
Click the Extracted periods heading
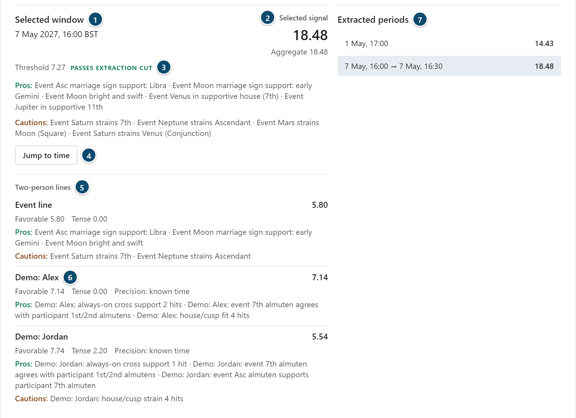tap(373, 20)
